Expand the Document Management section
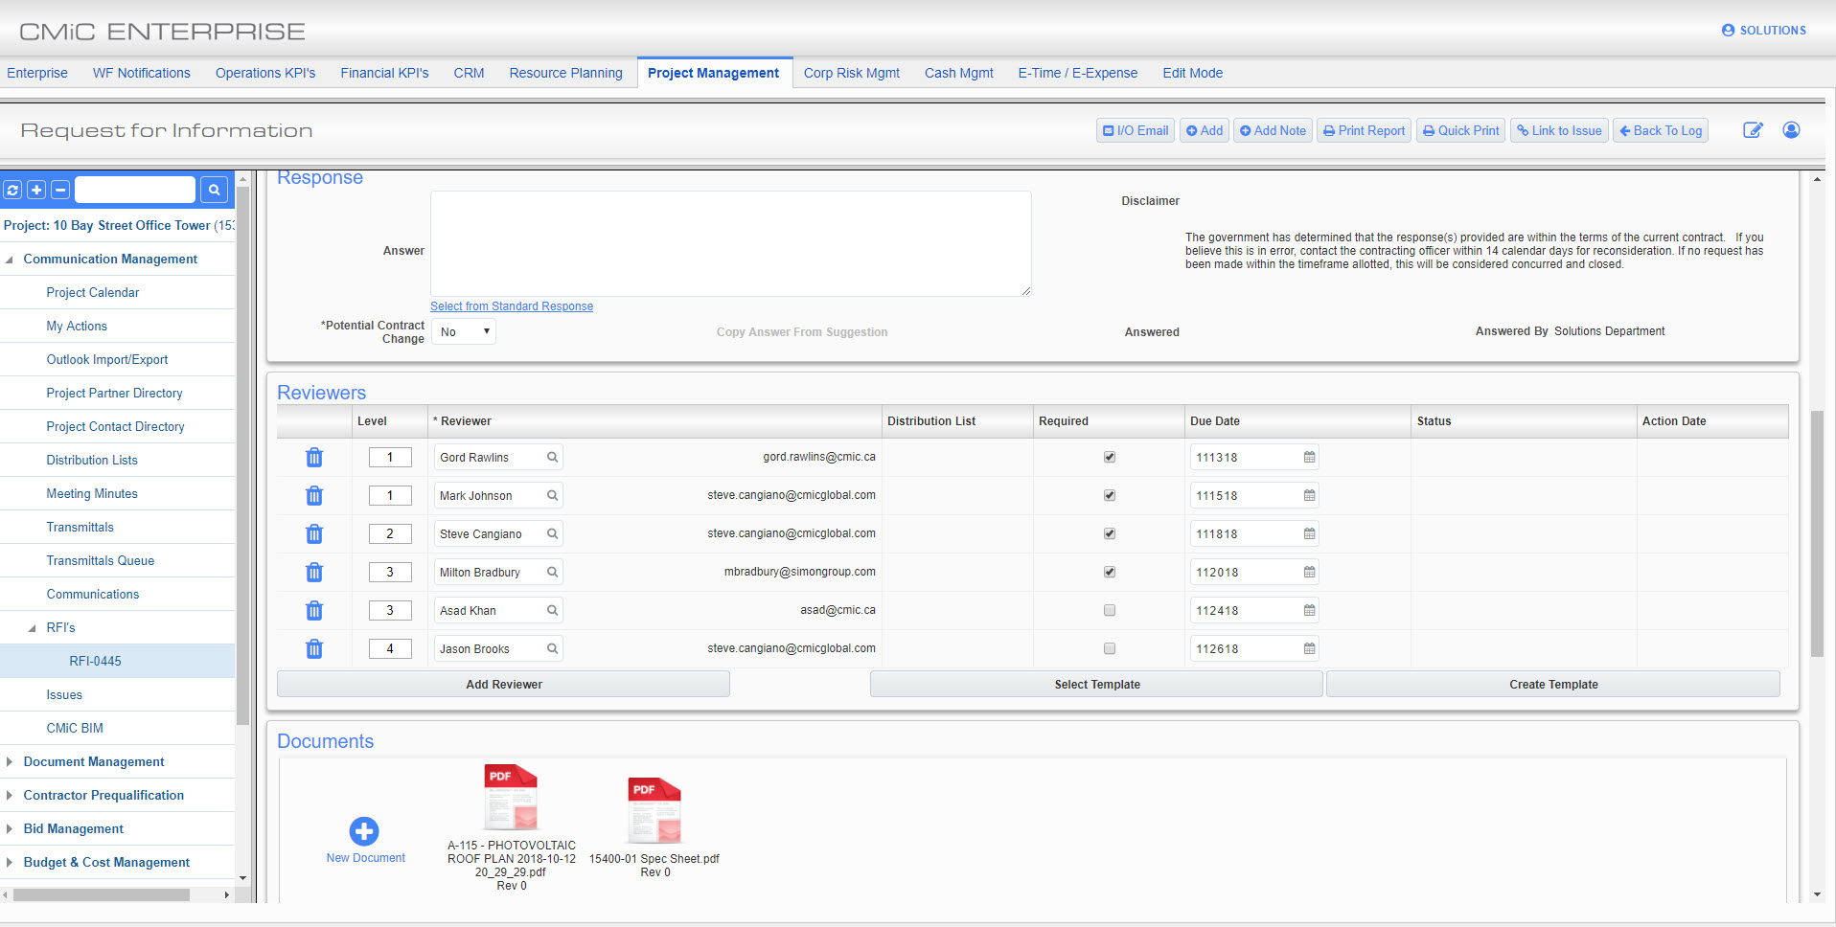Viewport: 1836px width, 927px height. 10,762
